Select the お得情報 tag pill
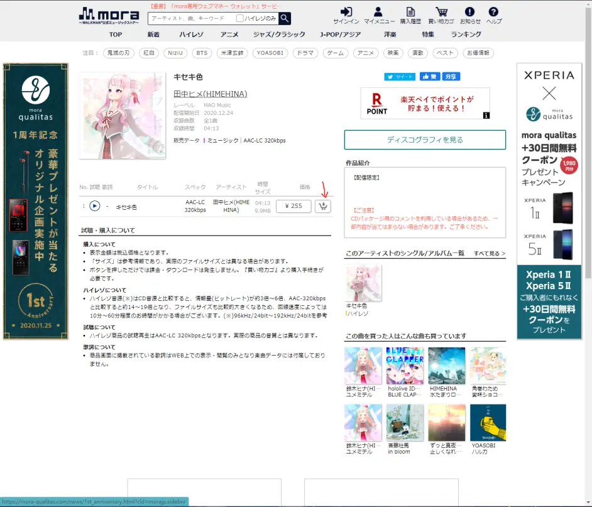592x507 pixels. [x=478, y=53]
